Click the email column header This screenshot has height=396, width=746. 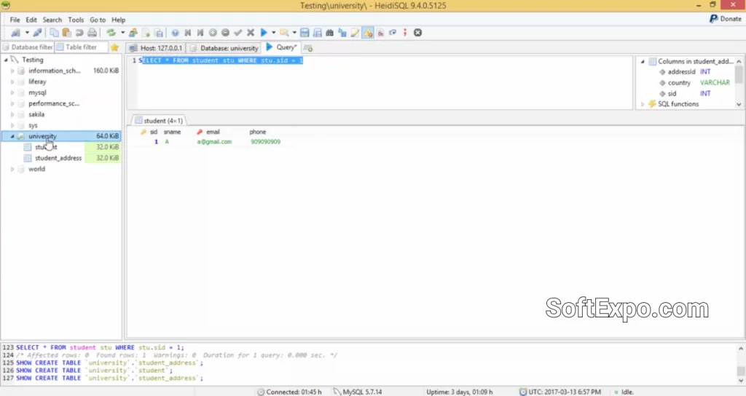[x=213, y=132]
